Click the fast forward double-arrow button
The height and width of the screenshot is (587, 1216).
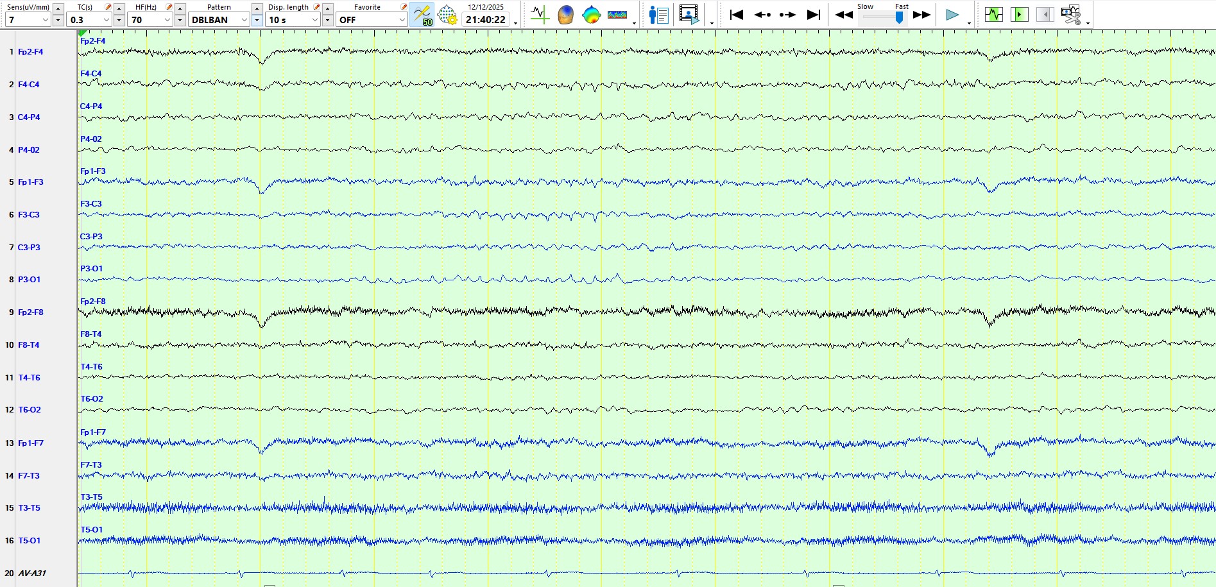[x=922, y=15]
